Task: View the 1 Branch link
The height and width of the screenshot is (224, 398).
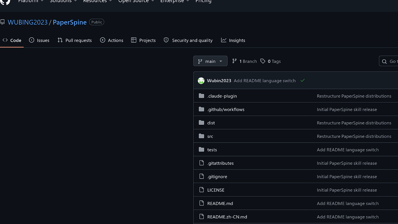Action: pos(244,61)
